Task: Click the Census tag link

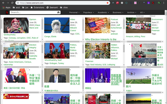Action: point(28,62)
